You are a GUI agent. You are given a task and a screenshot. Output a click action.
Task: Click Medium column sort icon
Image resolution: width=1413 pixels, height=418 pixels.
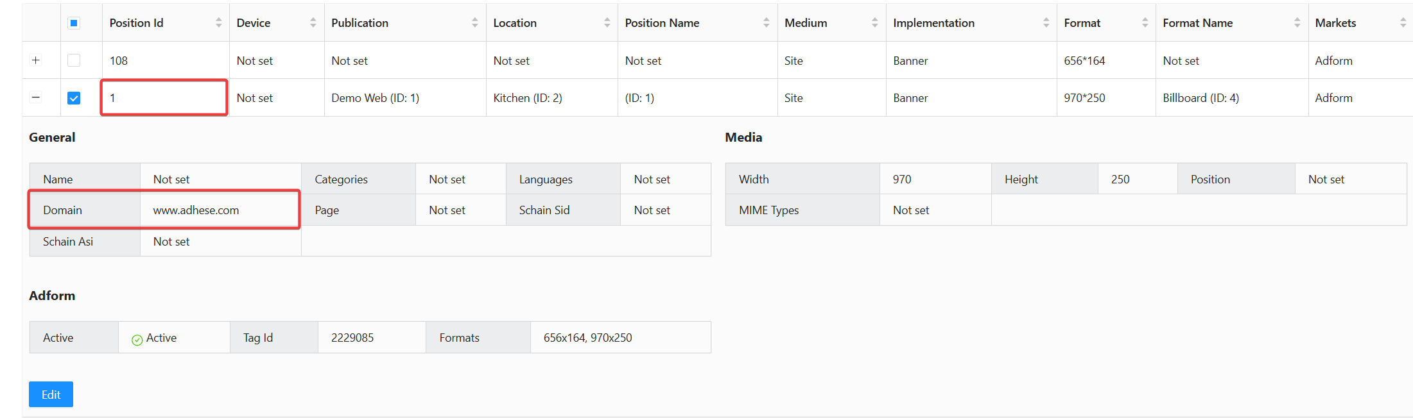874,23
